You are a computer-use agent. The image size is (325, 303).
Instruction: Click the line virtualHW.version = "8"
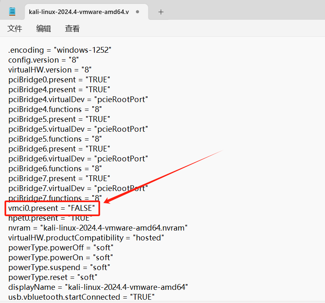(50, 70)
